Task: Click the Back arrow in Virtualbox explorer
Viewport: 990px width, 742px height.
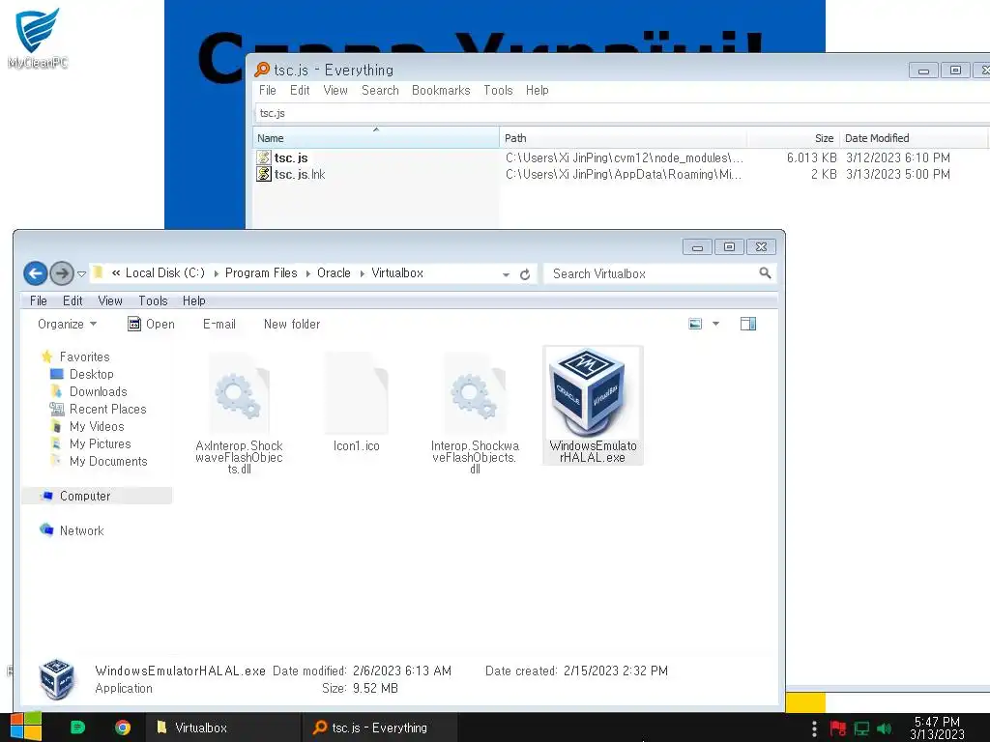Action: [x=36, y=273]
